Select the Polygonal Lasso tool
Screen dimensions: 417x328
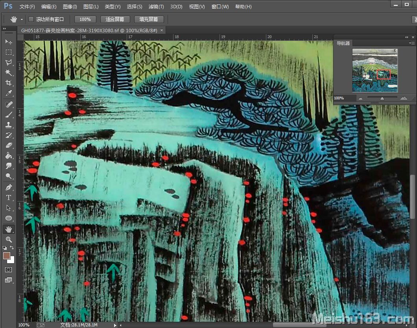pyautogui.click(x=9, y=62)
